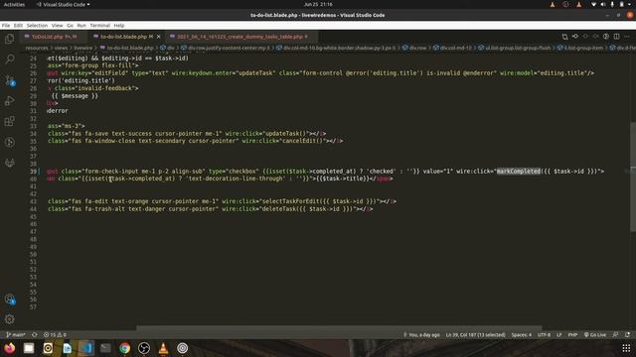Viewport: 636px width, 357px height.
Task: Click the feedback icon in status bar
Action: [615, 335]
